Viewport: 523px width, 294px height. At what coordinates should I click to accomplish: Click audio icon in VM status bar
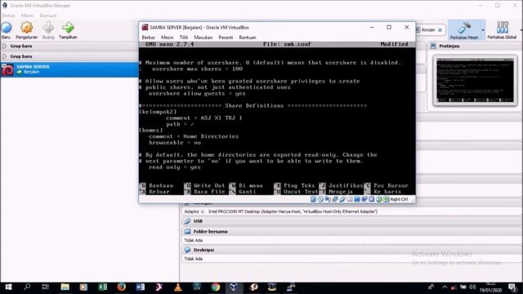pos(328,199)
